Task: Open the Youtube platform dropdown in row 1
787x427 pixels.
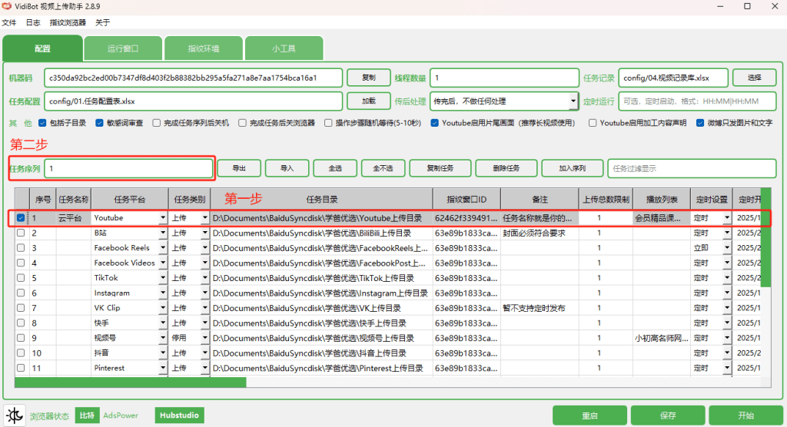Action: pyautogui.click(x=162, y=218)
